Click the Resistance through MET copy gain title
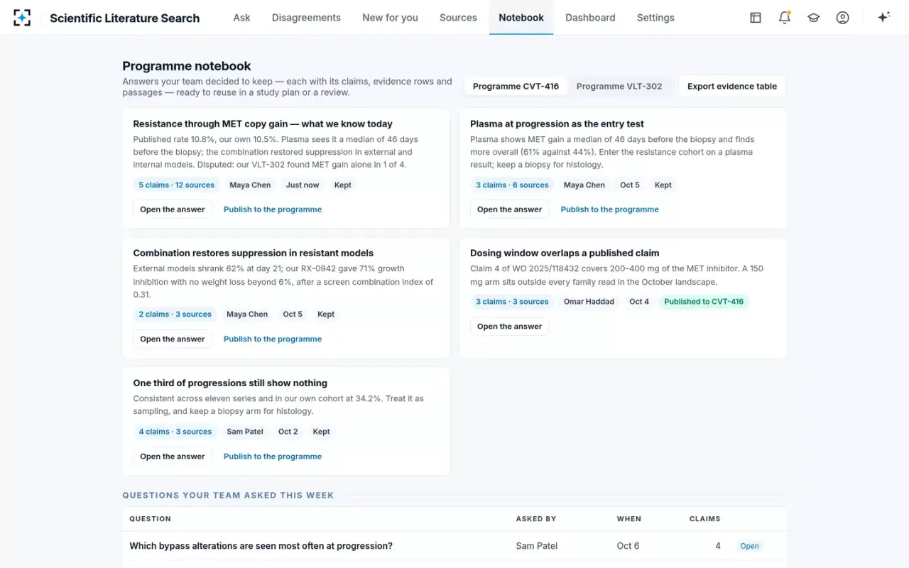 [263, 124]
